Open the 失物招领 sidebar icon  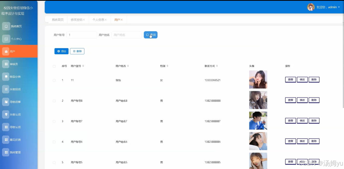tap(6, 89)
